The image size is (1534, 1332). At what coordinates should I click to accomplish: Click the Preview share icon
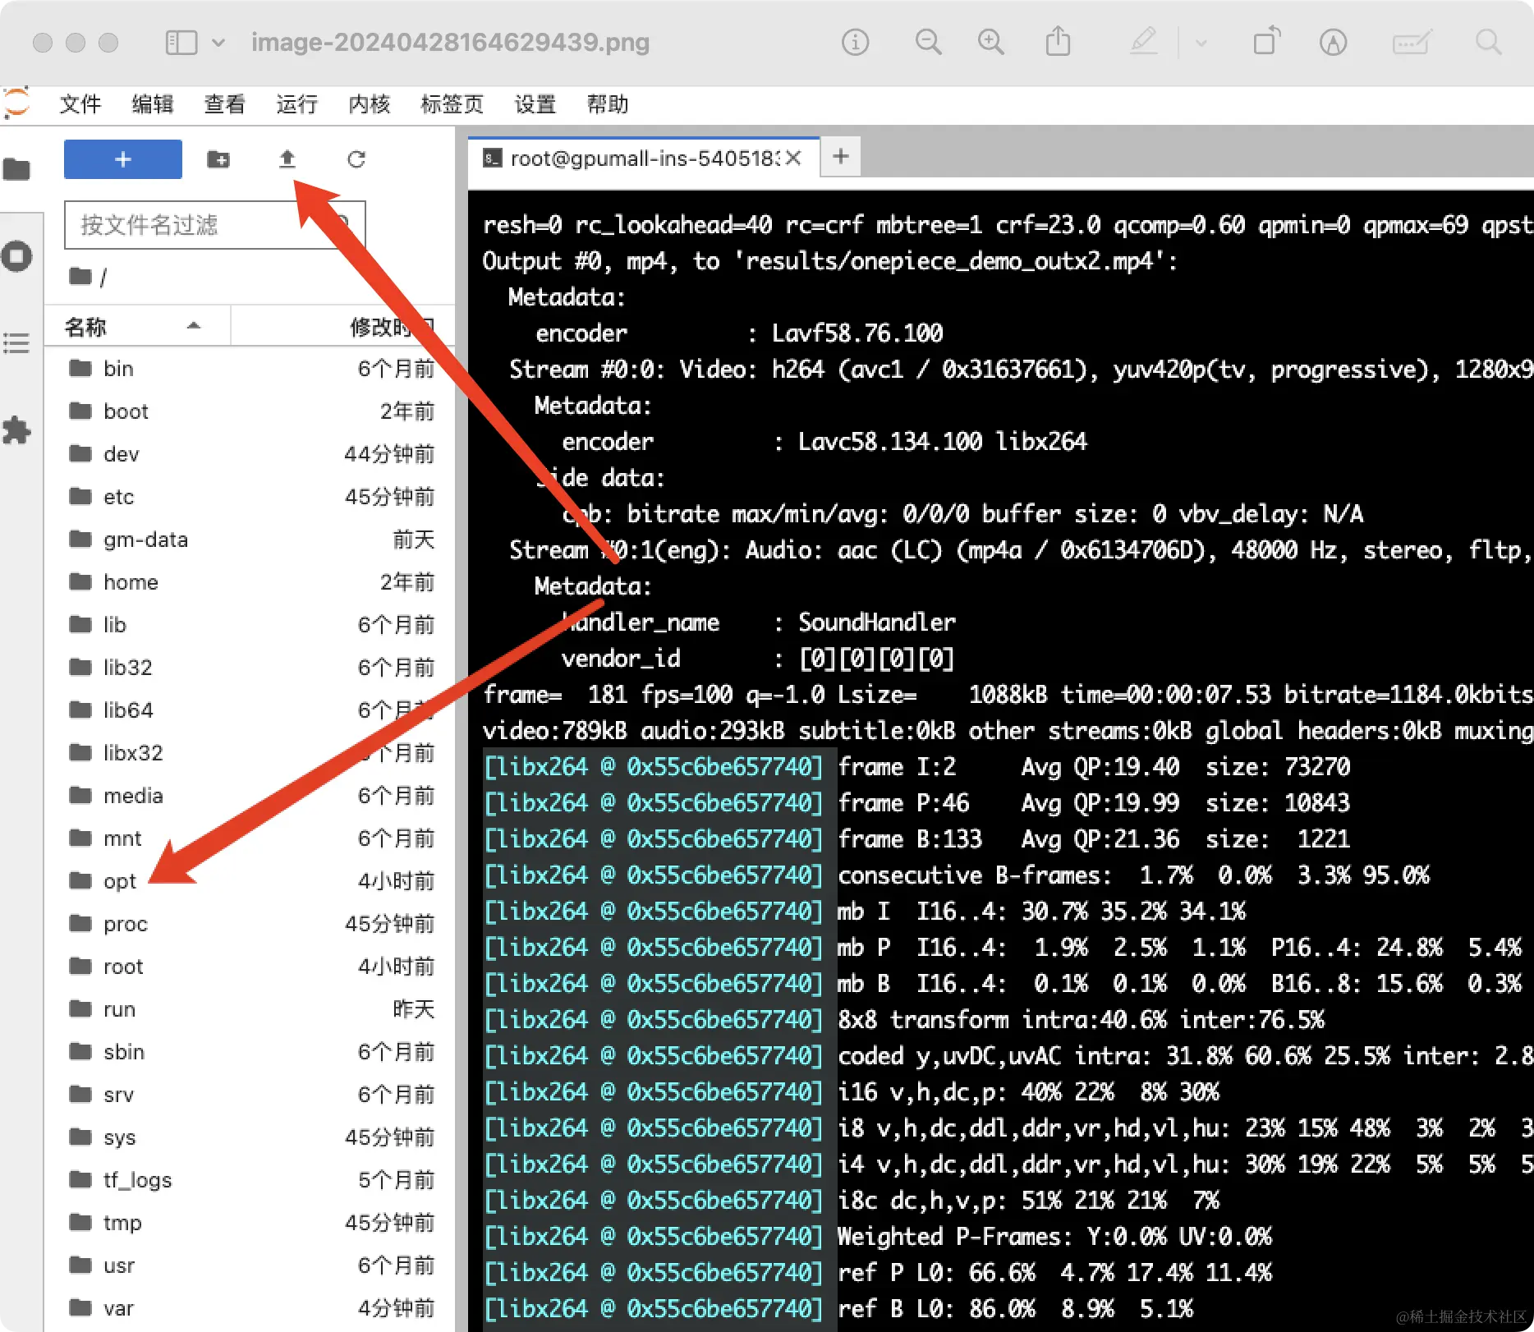[x=1058, y=42]
